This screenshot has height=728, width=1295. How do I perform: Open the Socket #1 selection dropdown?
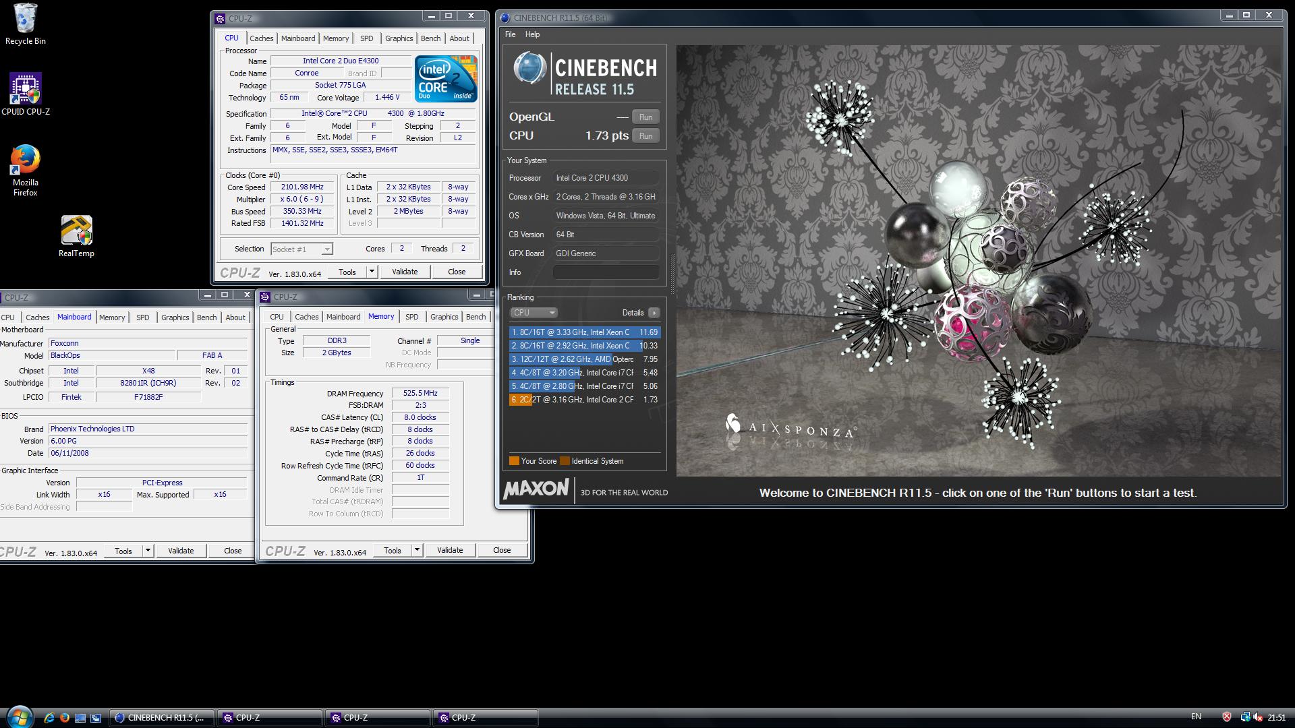pyautogui.click(x=301, y=249)
